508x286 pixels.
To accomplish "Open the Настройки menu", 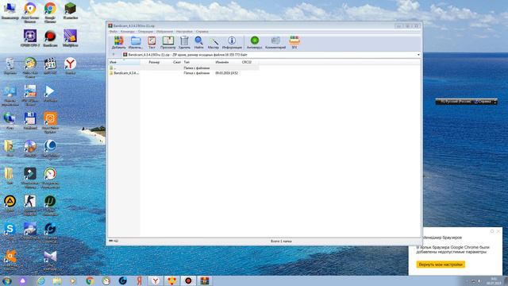I will tap(184, 32).
